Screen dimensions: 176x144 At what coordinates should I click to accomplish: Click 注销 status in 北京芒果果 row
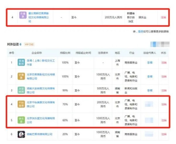click(164, 77)
